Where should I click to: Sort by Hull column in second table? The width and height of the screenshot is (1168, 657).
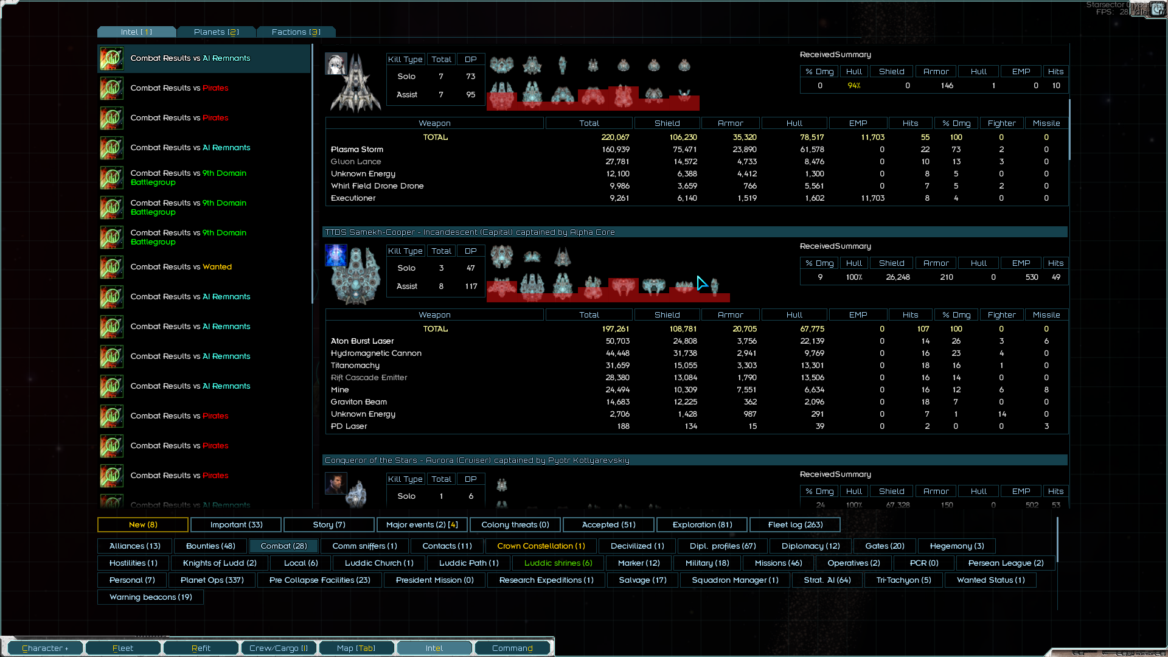coord(794,315)
